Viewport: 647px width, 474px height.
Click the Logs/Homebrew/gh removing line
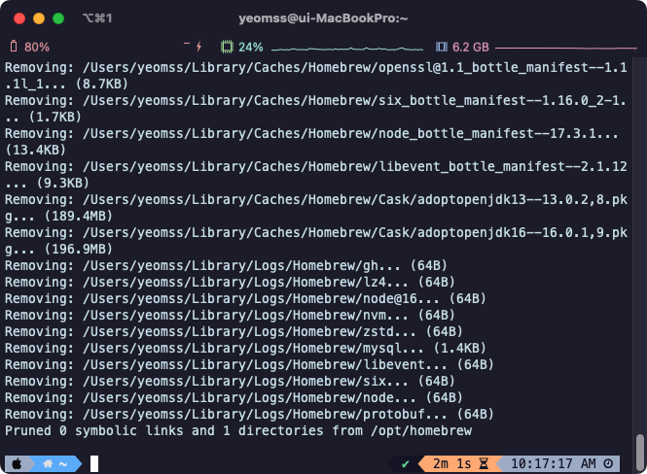[226, 265]
